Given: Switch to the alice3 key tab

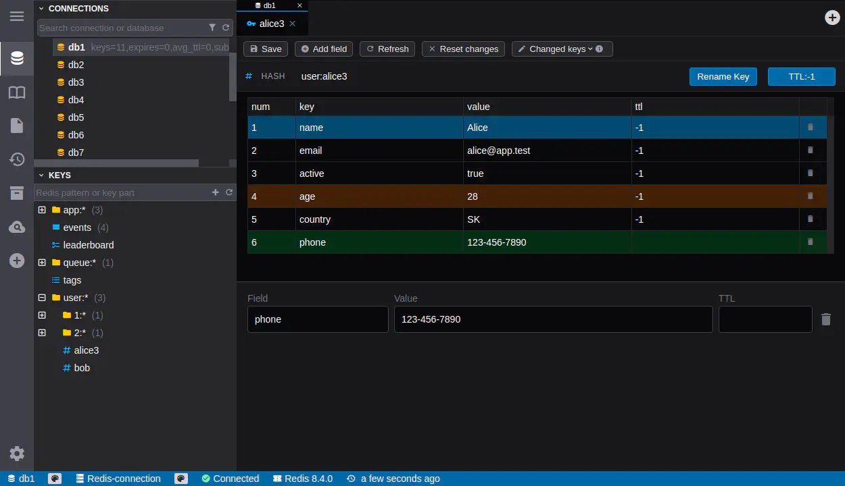Looking at the screenshot, I should point(270,24).
